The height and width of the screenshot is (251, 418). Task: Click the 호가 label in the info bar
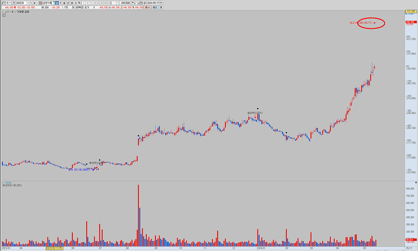click(87, 7)
